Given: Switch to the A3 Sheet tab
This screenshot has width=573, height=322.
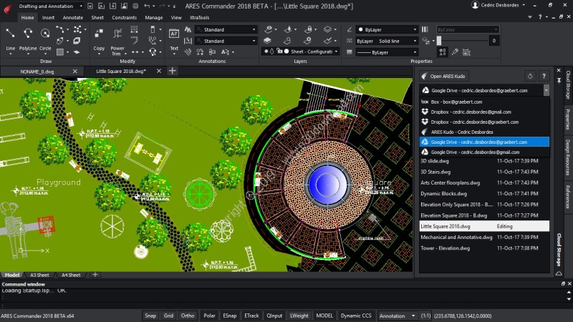Looking at the screenshot, I should pos(39,275).
